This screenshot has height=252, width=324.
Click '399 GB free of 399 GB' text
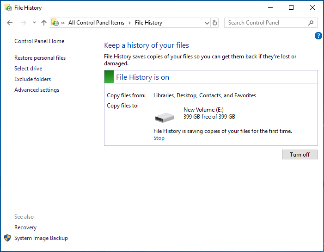(x=209, y=117)
